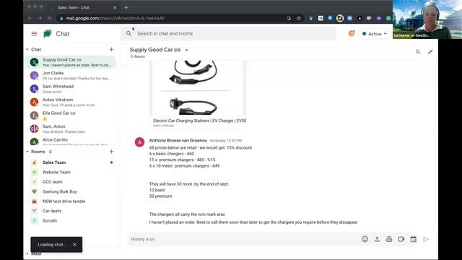
Task: Dismiss the Loading chat notification
Action: click(x=74, y=244)
